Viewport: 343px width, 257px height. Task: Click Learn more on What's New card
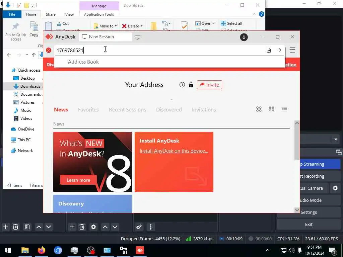[78, 180]
